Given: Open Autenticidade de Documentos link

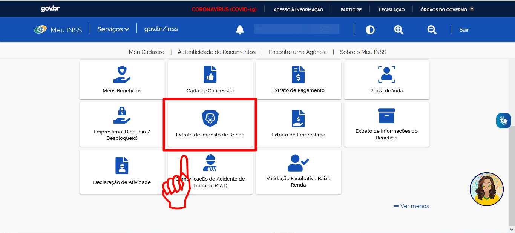Looking at the screenshot, I should [x=216, y=52].
